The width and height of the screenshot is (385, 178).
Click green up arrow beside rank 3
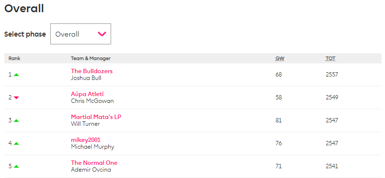16,120
